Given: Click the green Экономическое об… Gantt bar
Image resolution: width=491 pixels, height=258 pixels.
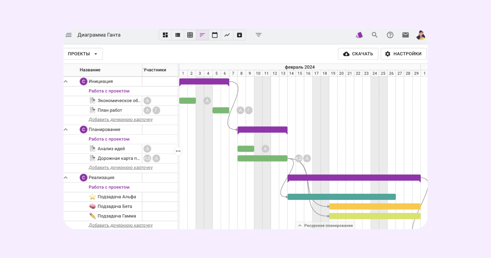Looking at the screenshot, I should (188, 101).
